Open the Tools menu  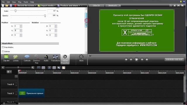point(26,2)
